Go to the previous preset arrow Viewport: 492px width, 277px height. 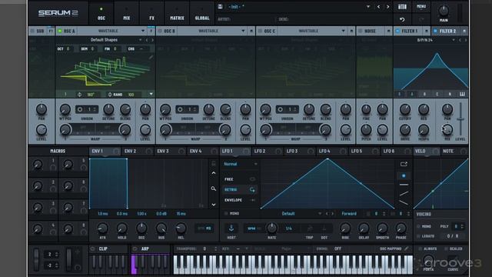pos(379,7)
